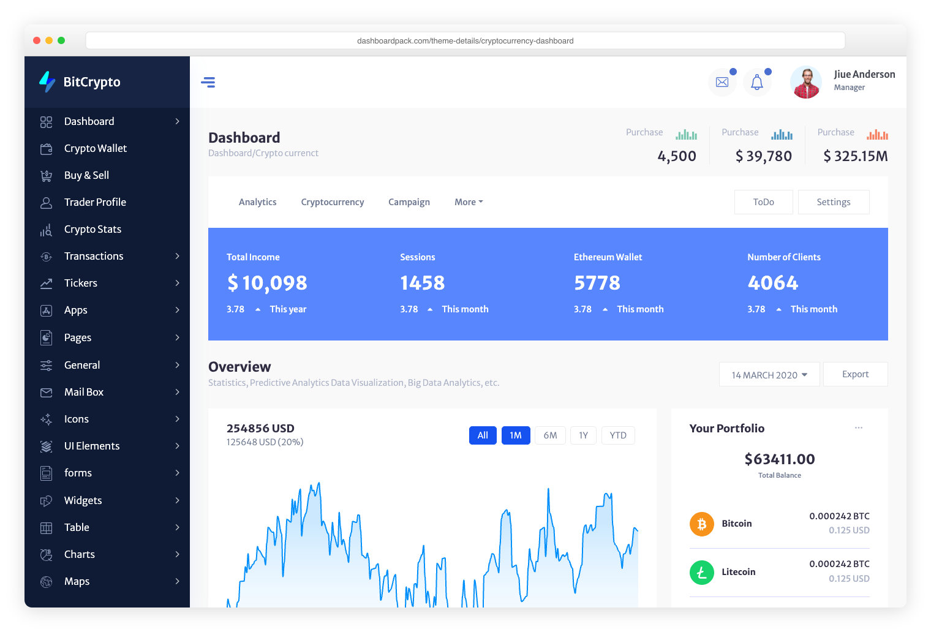Toggle the 6M chart range
This screenshot has height=632, width=931.
tap(550, 435)
